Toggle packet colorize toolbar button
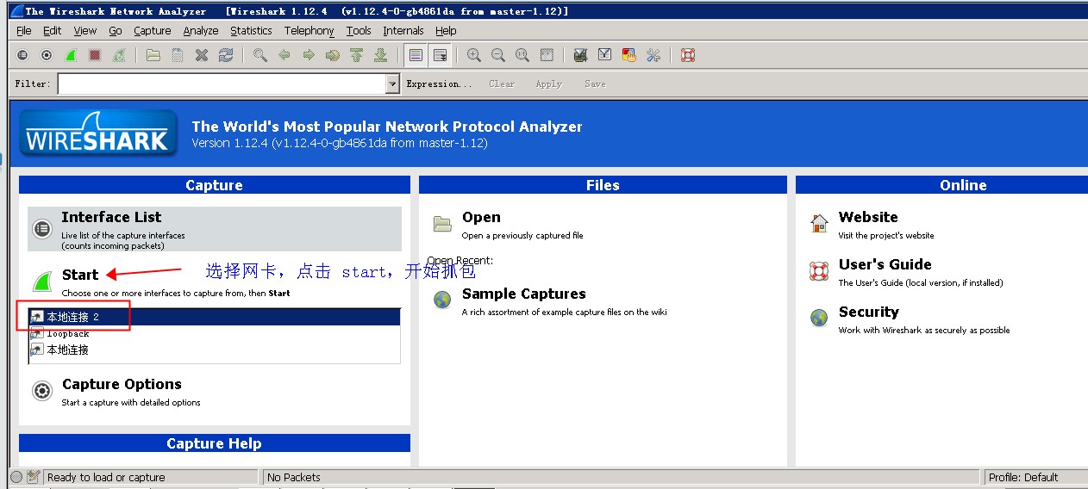 point(416,55)
